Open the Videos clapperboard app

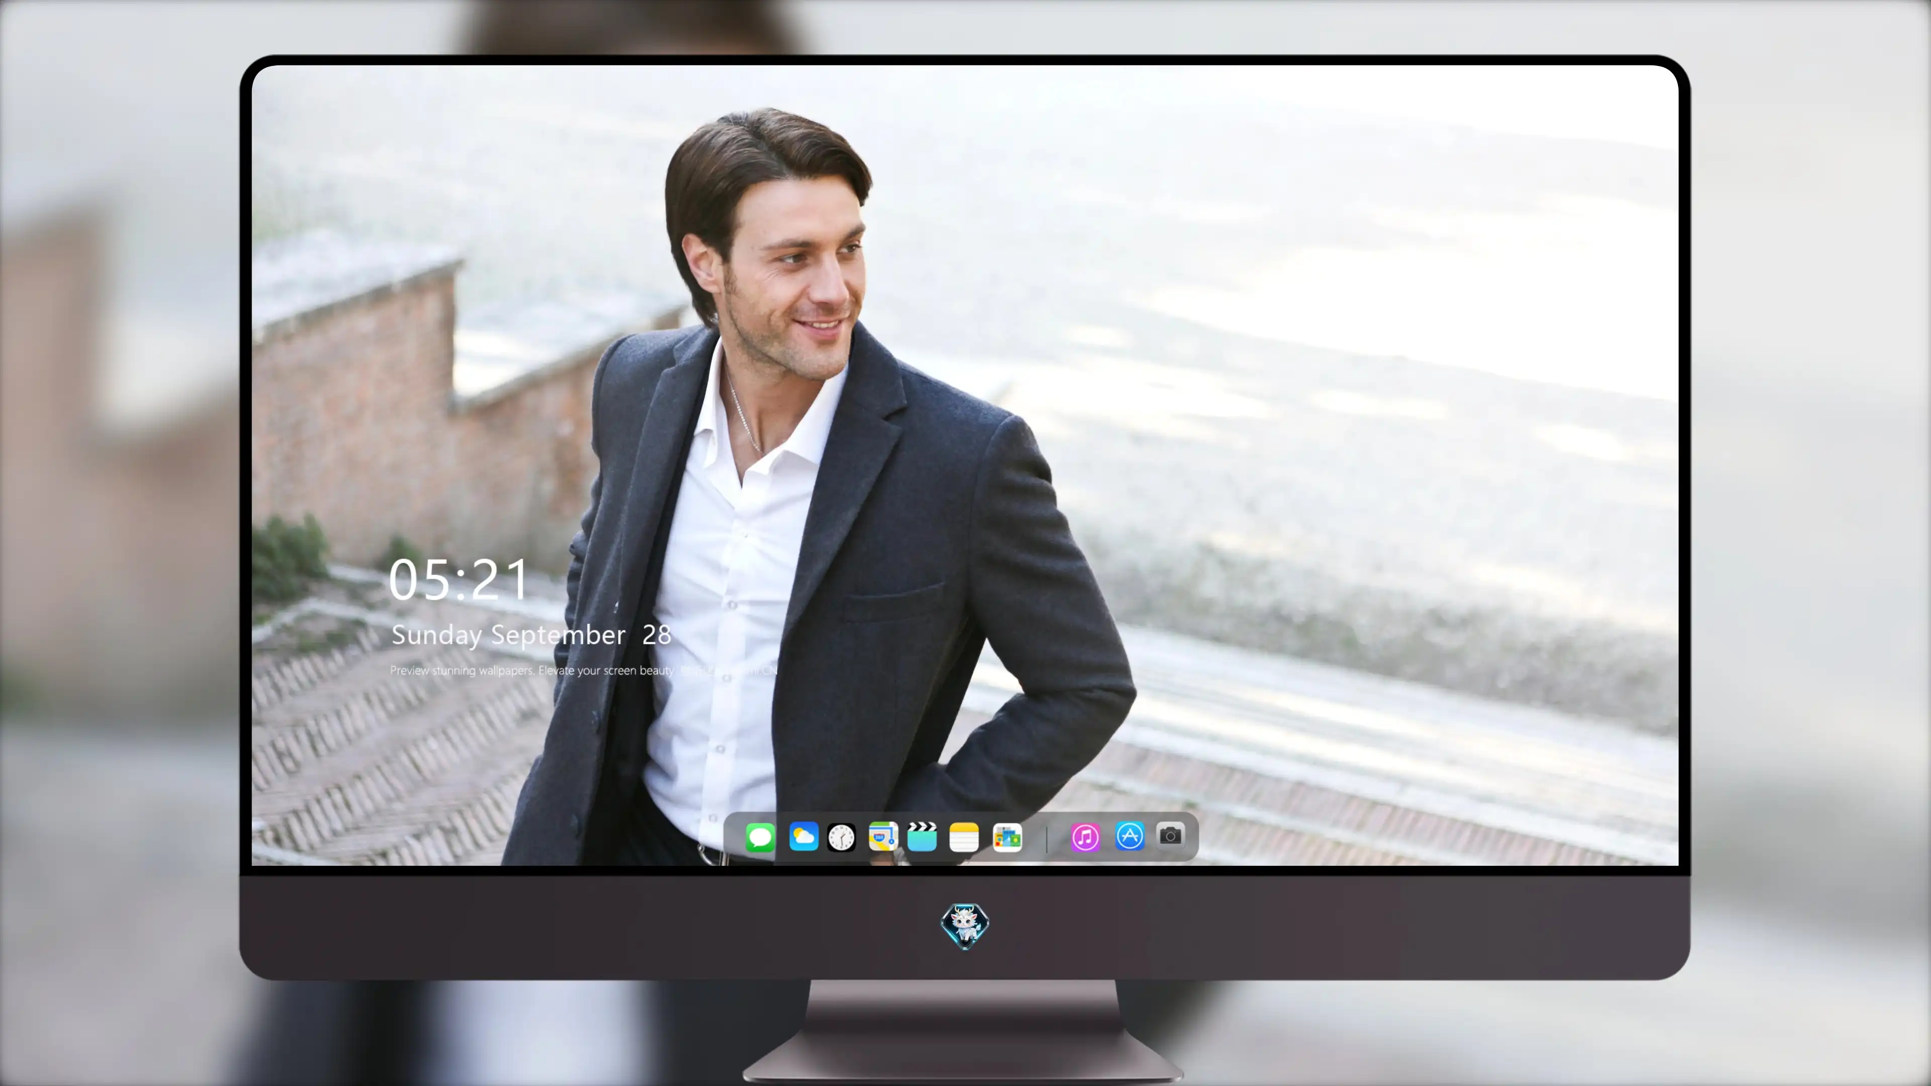(x=922, y=837)
